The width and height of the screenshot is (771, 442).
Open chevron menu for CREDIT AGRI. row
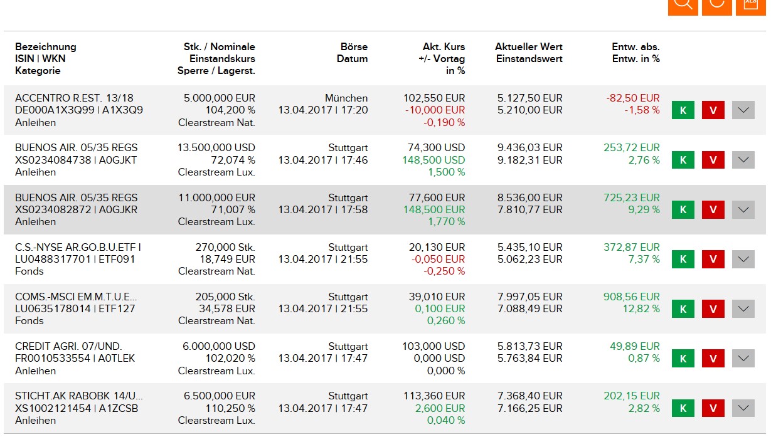(743, 359)
